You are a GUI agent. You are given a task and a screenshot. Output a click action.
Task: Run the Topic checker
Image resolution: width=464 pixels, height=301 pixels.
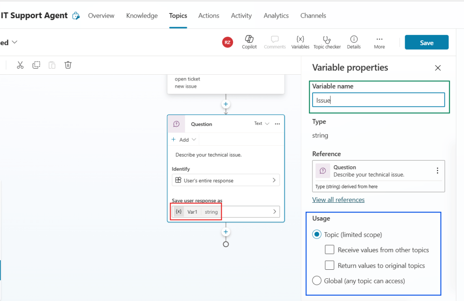pos(327,42)
